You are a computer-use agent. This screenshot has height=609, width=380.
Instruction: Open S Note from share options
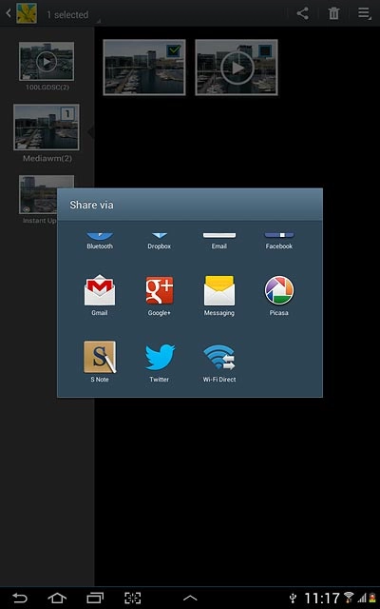pos(100,362)
